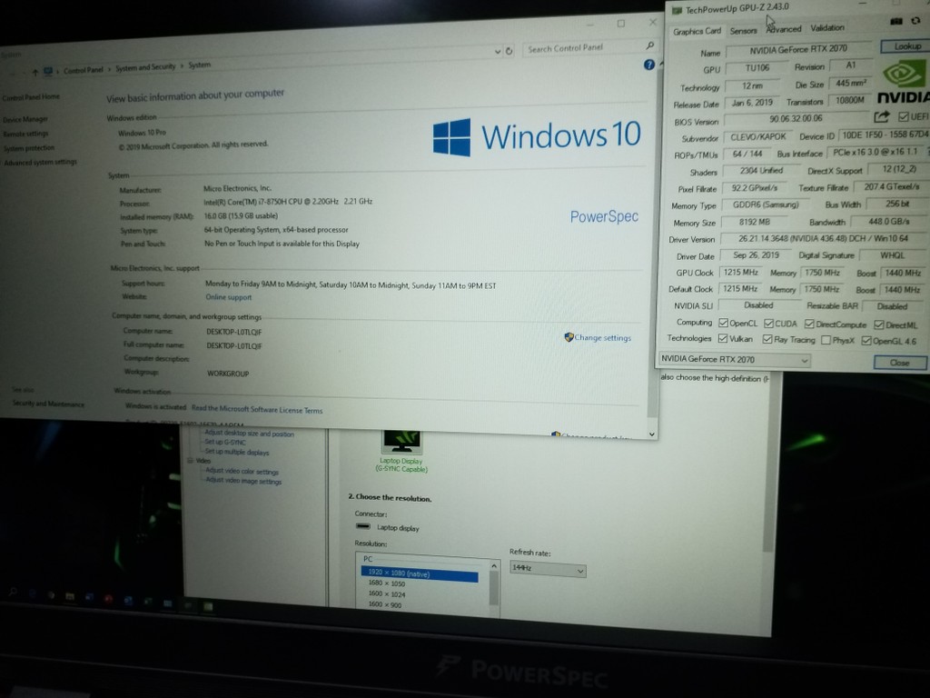Open Device Manager in sidebar
This screenshot has height=698, width=930.
pyautogui.click(x=25, y=119)
